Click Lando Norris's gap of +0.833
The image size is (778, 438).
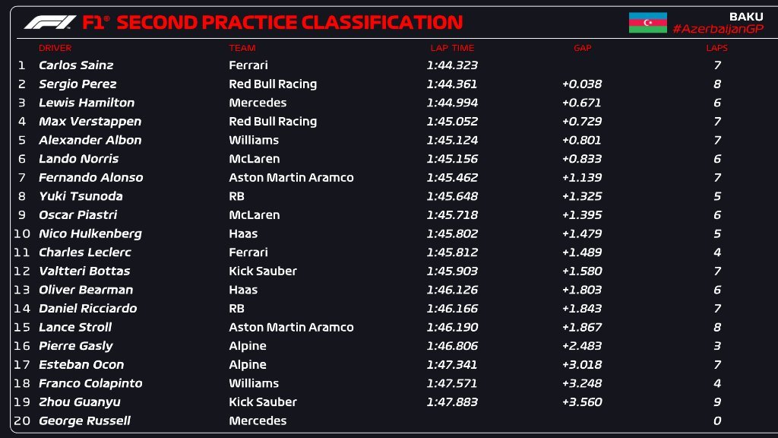[582, 159]
